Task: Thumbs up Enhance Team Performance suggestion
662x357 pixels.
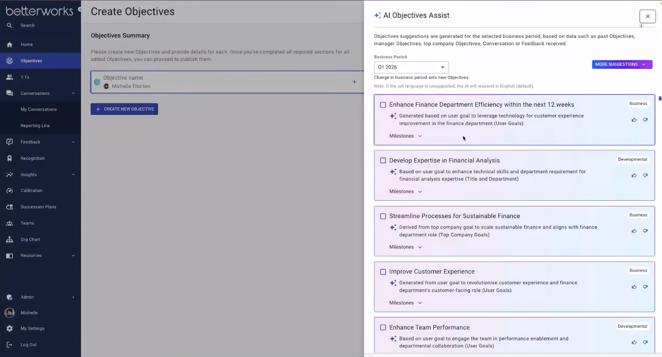Action: [634, 342]
